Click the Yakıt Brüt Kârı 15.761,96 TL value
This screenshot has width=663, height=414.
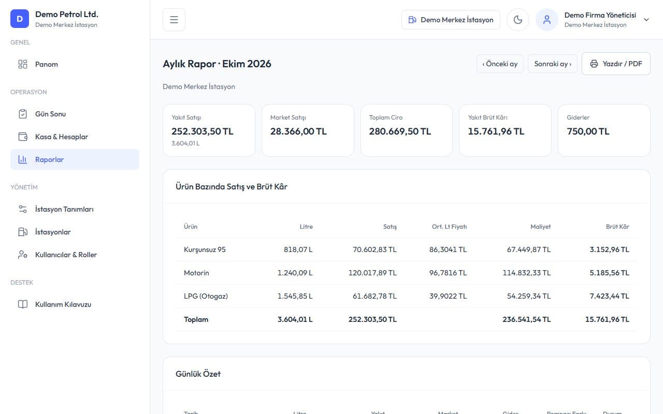[x=496, y=131]
